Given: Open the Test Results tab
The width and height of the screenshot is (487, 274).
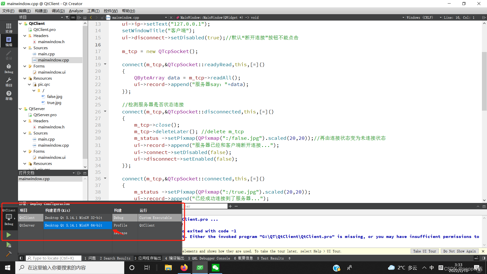Looking at the screenshot, I should [x=270, y=258].
